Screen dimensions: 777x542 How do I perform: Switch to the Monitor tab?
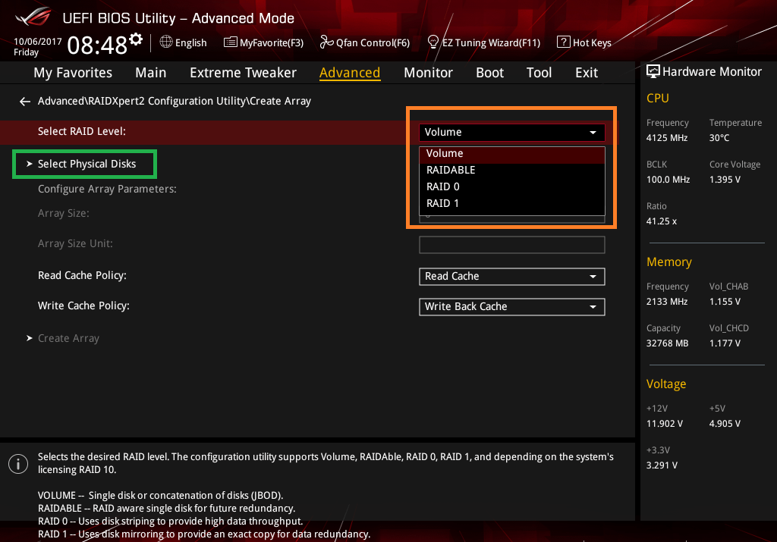coord(428,73)
